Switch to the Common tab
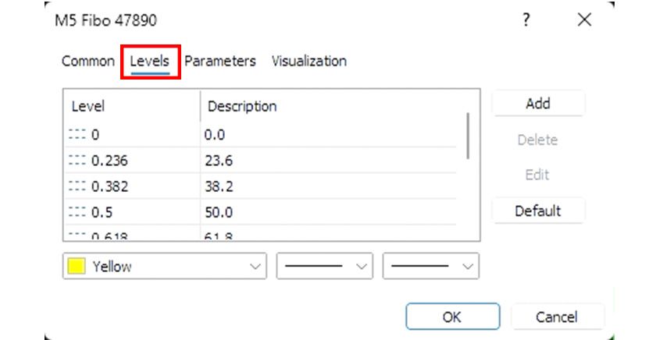The image size is (656, 340). click(87, 61)
